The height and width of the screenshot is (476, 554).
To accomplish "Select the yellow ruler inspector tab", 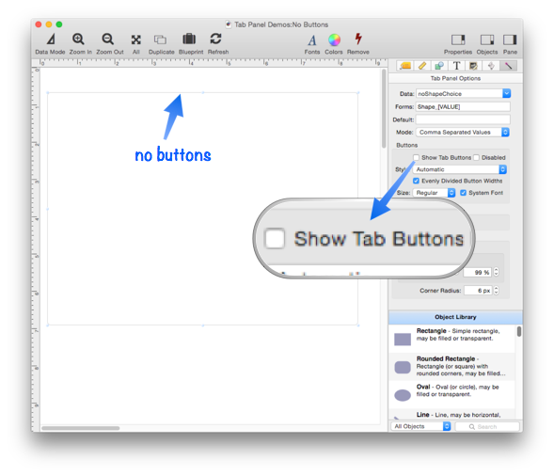I will click(x=422, y=66).
